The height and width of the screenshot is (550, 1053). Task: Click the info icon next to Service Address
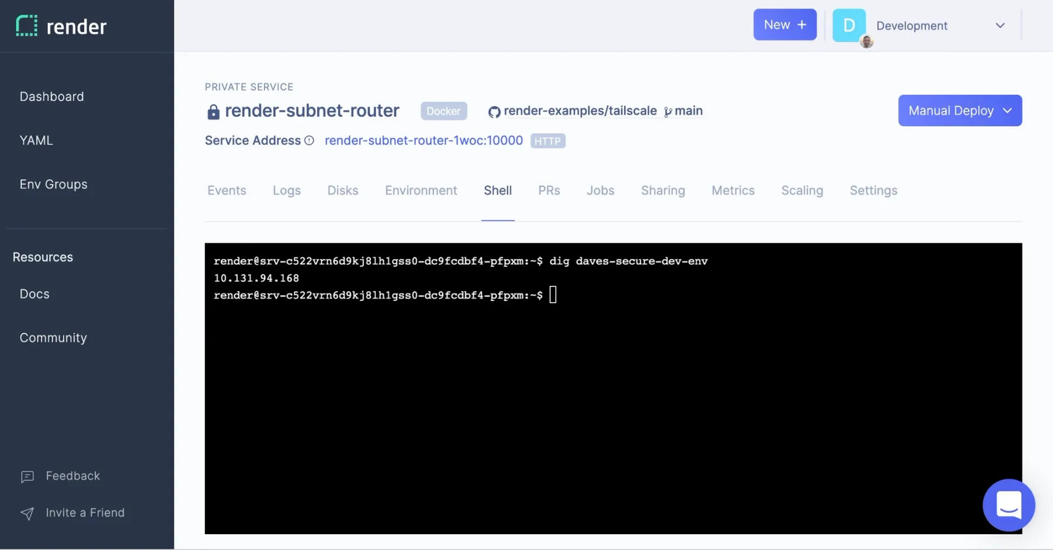[x=309, y=140]
